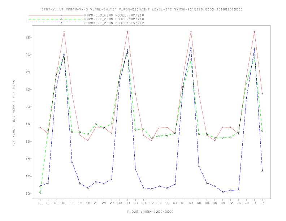Click blue triangle marker at hour 00
286x221 pixels.
[40, 186]
